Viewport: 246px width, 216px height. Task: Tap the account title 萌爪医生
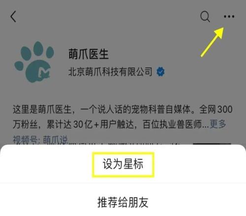(x=89, y=54)
